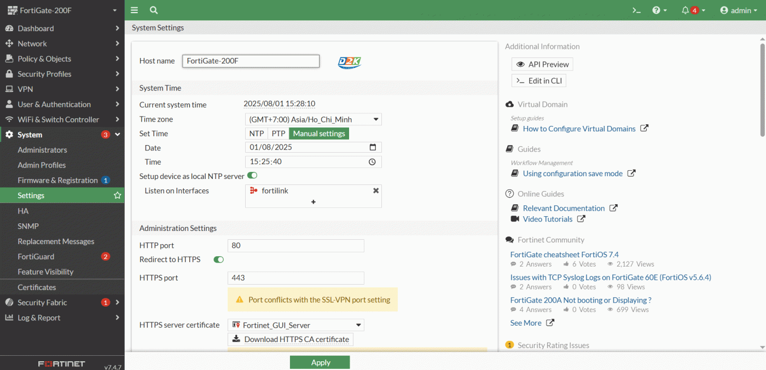Select NTP set time mode

pyautogui.click(x=257, y=134)
